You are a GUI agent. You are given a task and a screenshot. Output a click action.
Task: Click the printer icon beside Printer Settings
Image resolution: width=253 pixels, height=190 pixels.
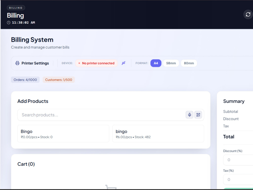coord(17,63)
